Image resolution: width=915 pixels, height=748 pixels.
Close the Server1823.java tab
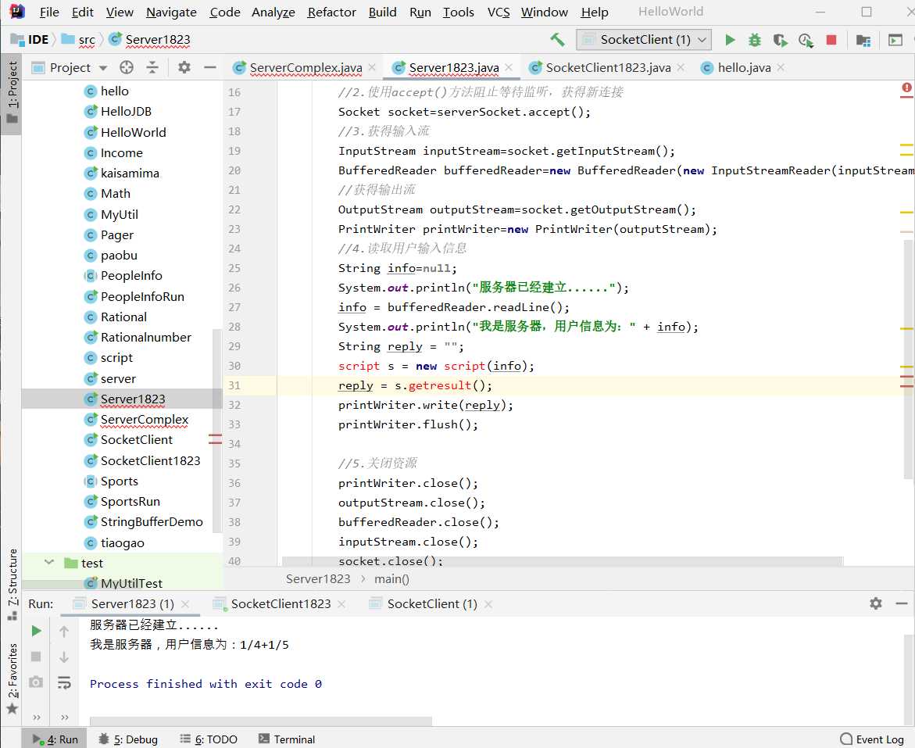(x=509, y=68)
